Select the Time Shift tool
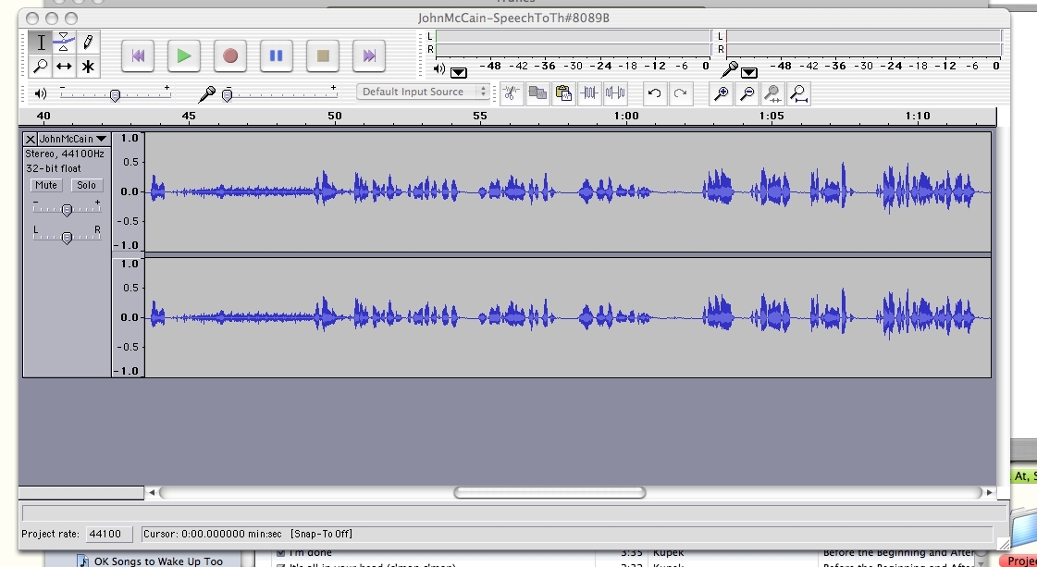The image size is (1037, 567). click(64, 67)
